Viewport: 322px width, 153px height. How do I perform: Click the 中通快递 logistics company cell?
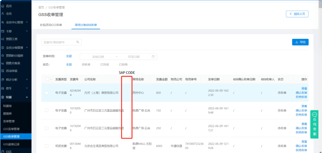[176, 146]
